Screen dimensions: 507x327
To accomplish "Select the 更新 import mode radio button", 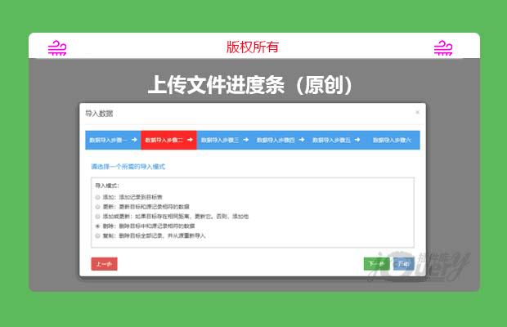I will click(98, 207).
